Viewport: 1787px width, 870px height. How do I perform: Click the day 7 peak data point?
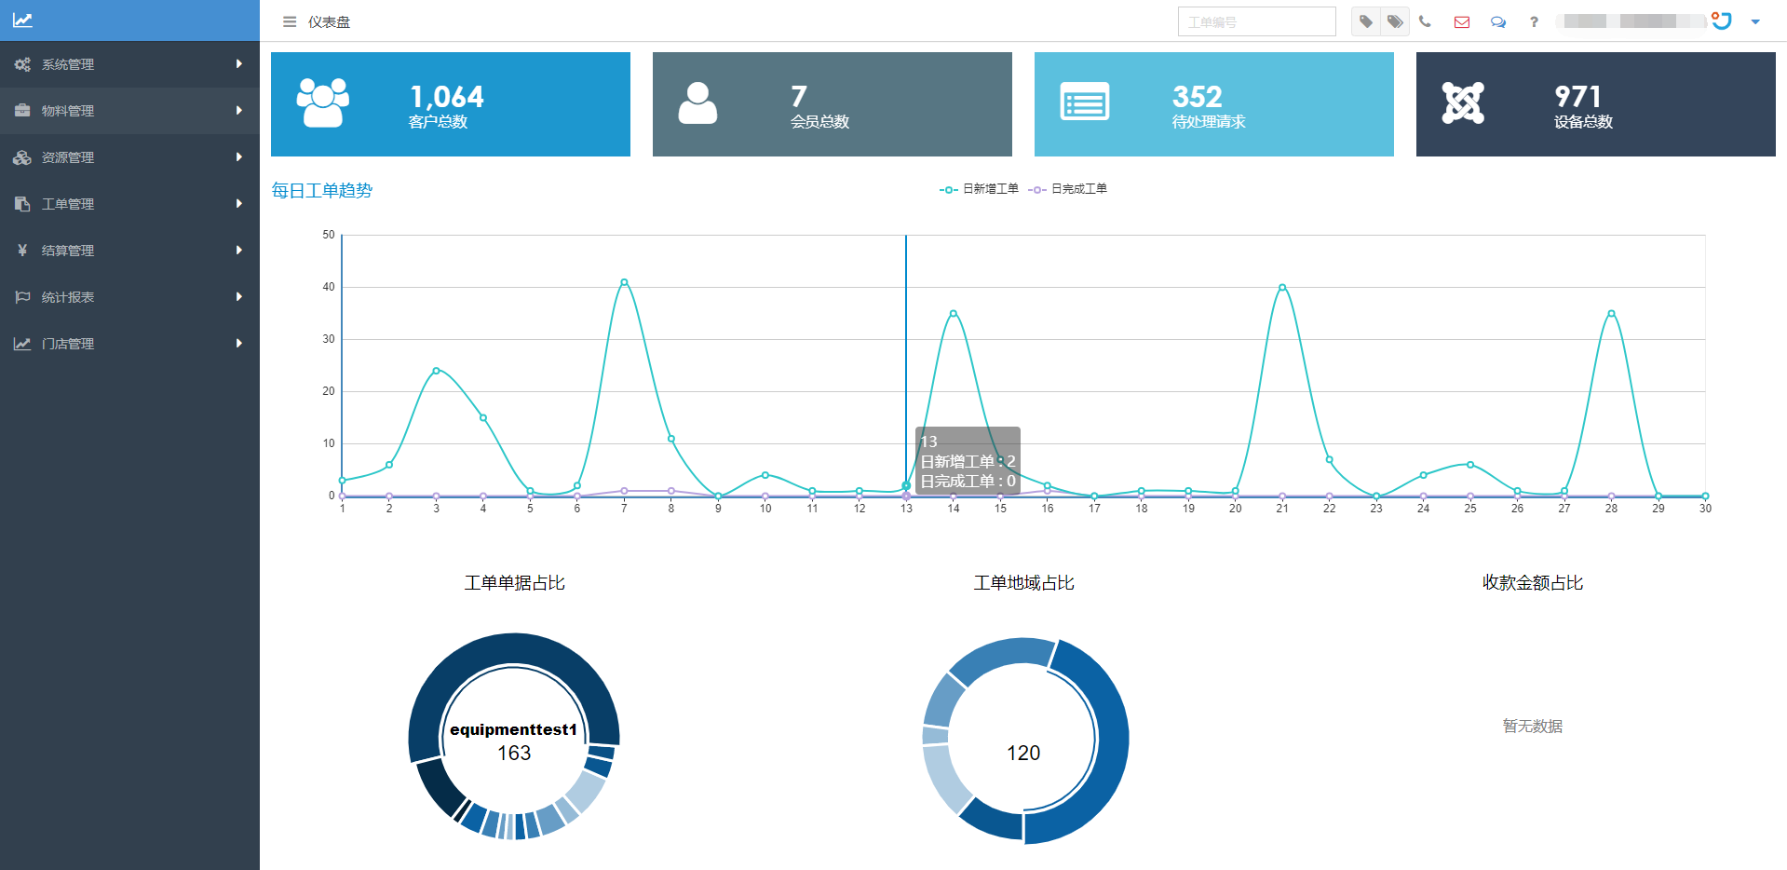tap(624, 282)
